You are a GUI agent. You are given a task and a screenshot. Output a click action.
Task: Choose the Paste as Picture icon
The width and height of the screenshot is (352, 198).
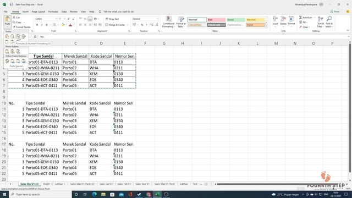tap(18, 61)
